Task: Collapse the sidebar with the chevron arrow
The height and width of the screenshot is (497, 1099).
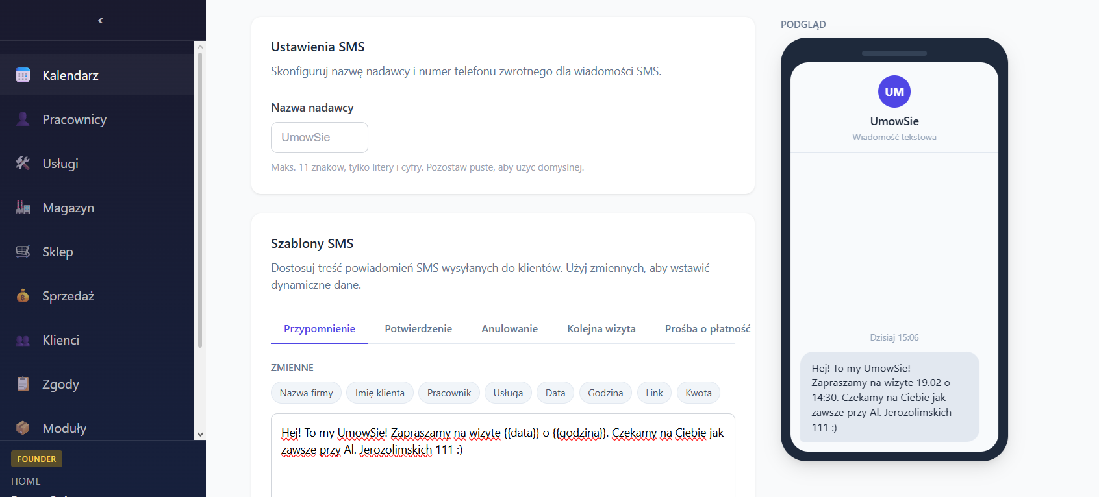Action: [100, 21]
